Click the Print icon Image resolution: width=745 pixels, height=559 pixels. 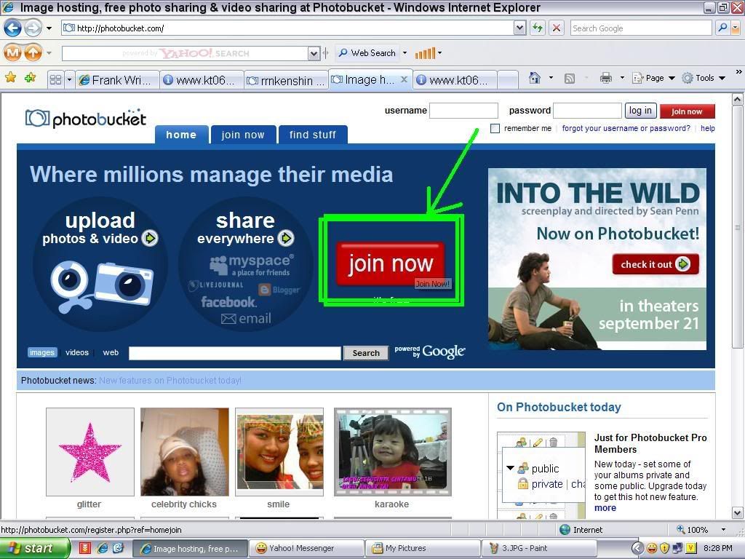(x=606, y=78)
